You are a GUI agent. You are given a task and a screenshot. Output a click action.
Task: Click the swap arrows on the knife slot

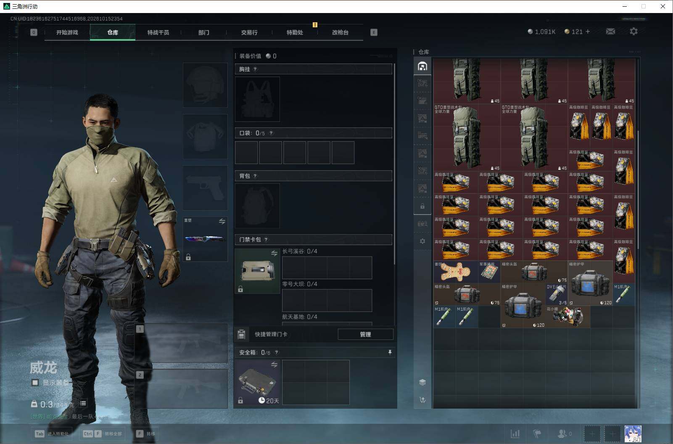tap(222, 221)
